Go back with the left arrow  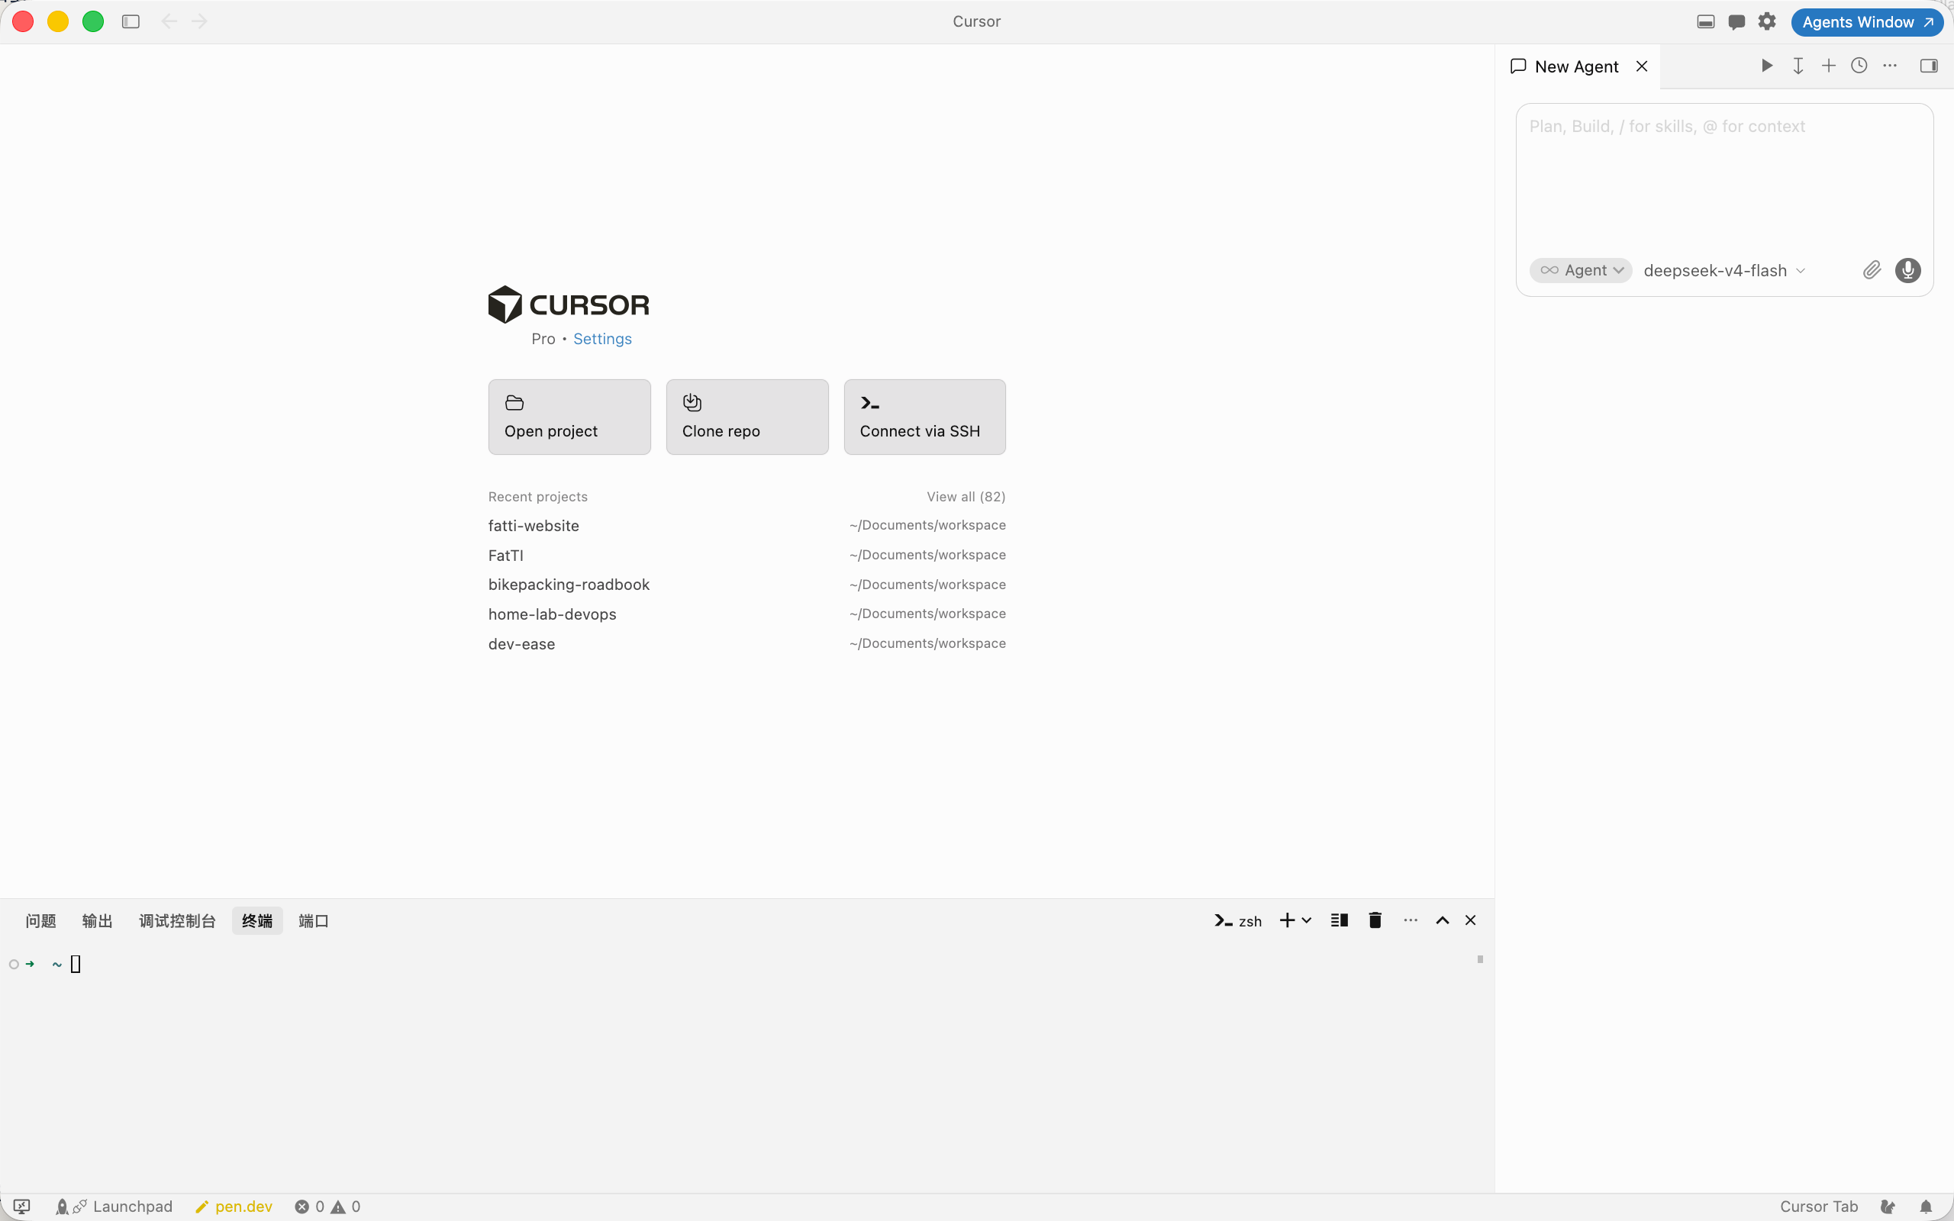pyautogui.click(x=169, y=22)
